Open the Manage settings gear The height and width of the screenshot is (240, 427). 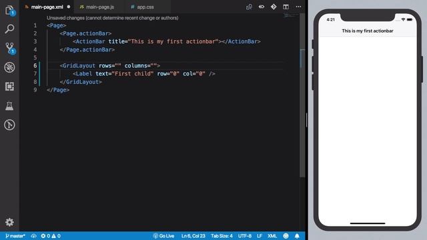pyautogui.click(x=9, y=222)
